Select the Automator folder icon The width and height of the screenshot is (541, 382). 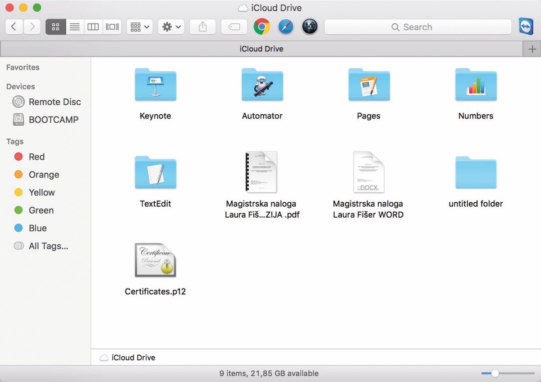coord(262,84)
